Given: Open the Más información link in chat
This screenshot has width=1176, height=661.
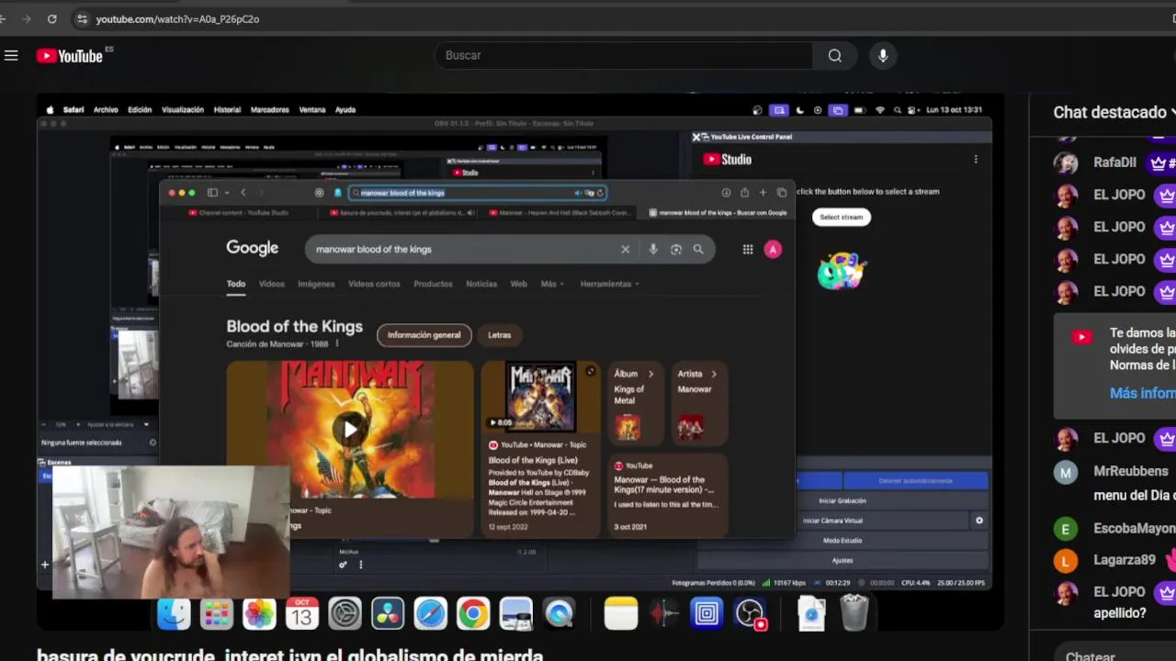Looking at the screenshot, I should click(1142, 393).
